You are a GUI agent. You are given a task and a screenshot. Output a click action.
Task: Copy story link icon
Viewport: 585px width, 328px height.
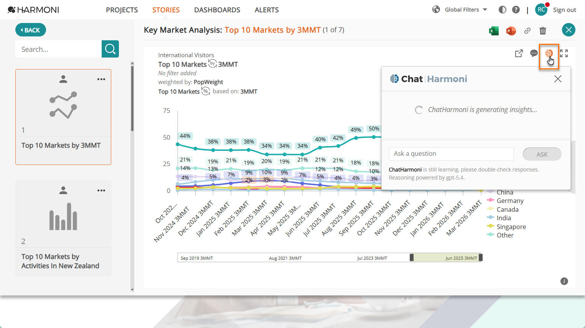pos(527,31)
